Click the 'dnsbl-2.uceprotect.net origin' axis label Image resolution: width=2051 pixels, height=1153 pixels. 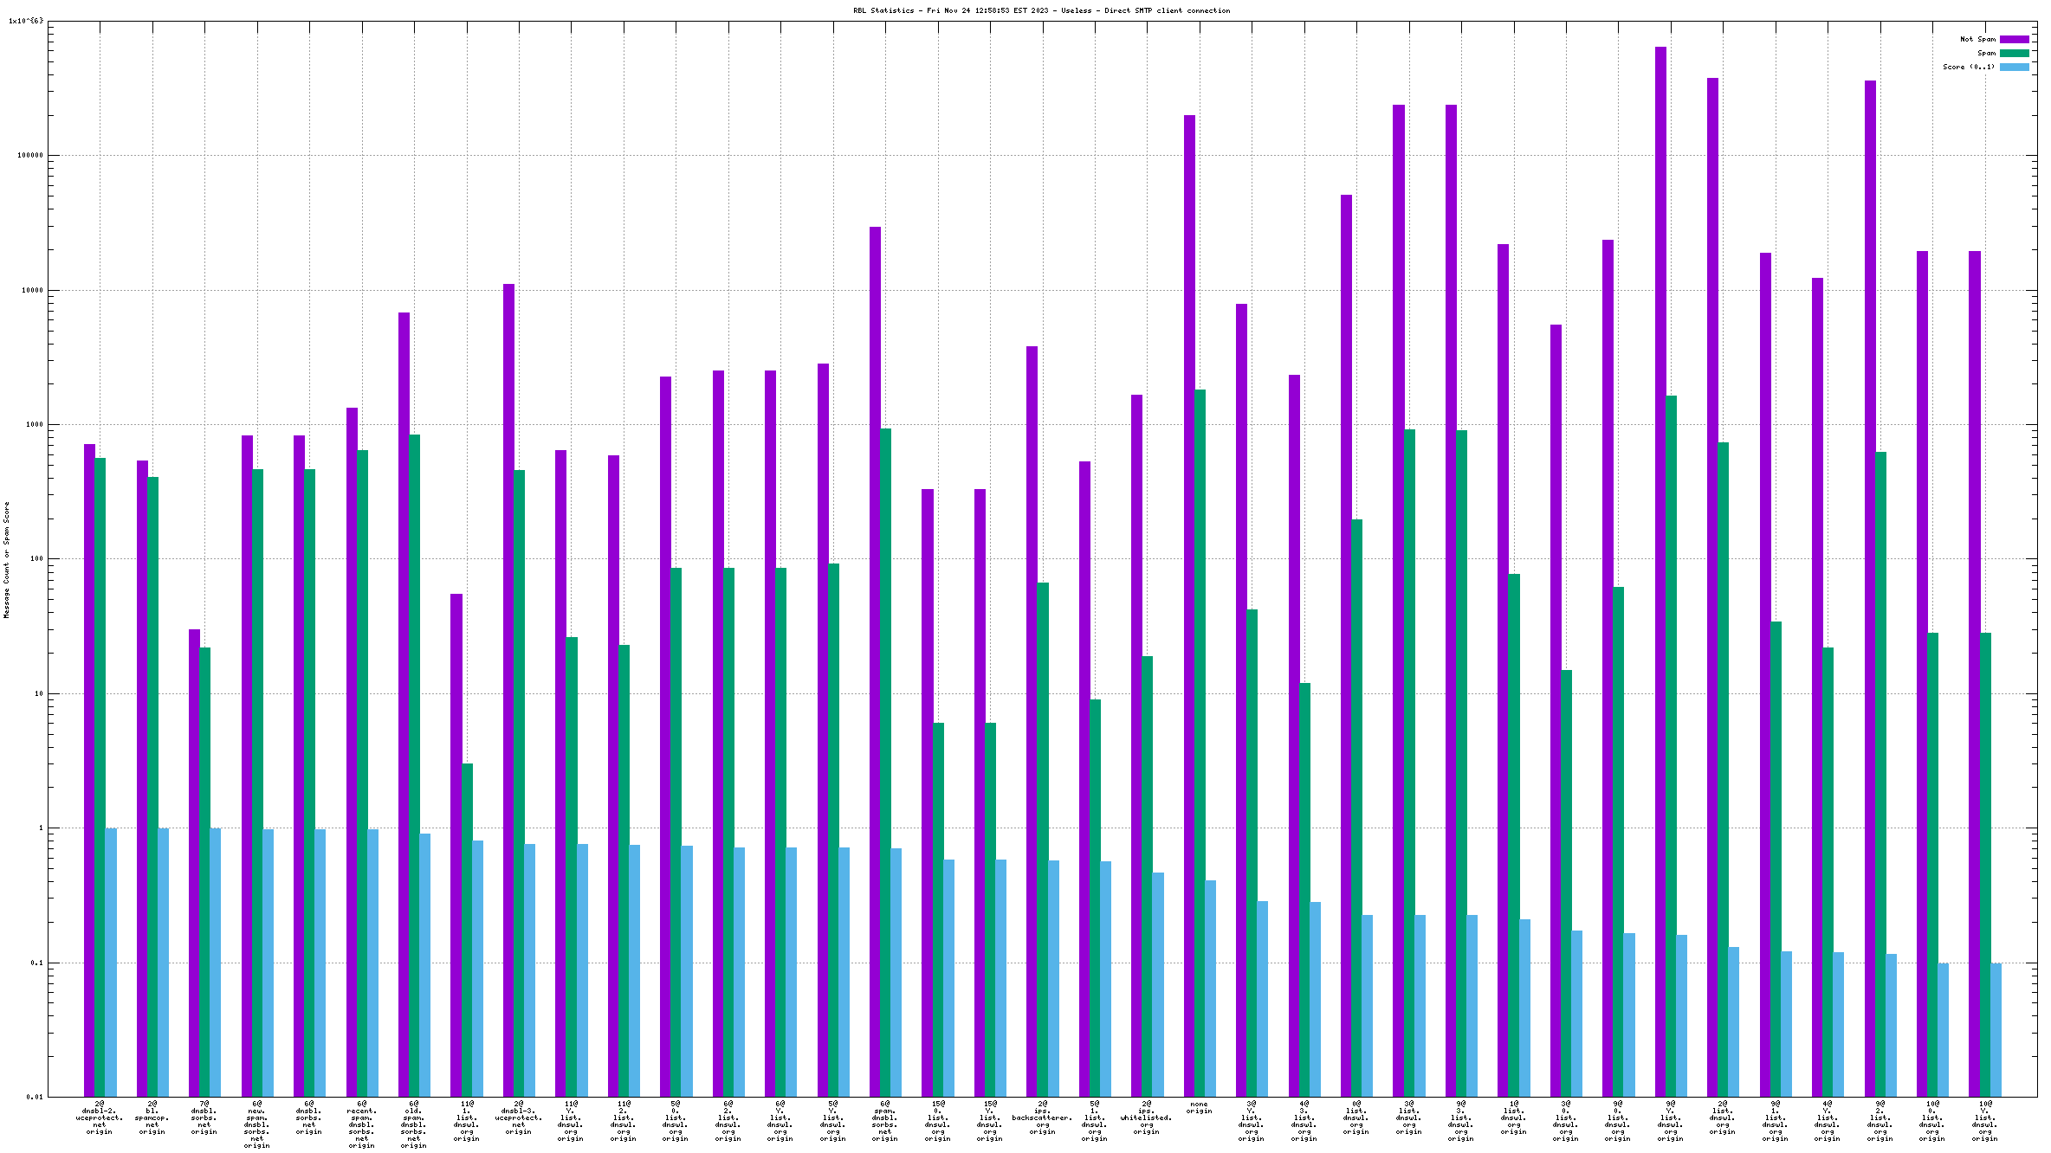pyautogui.click(x=99, y=1118)
